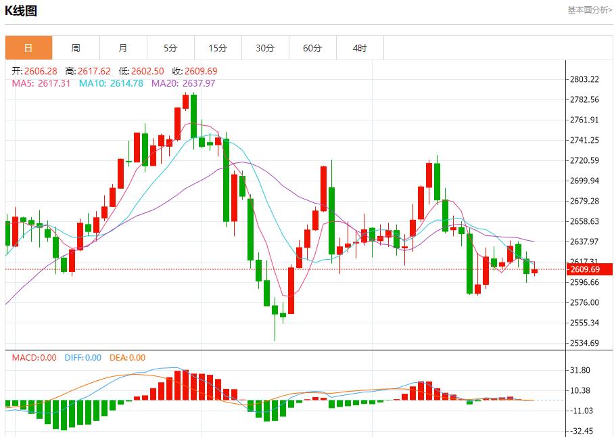Switch to the 日 (daily) timeframe tab
This screenshot has width=614, height=437.
pyautogui.click(x=28, y=47)
